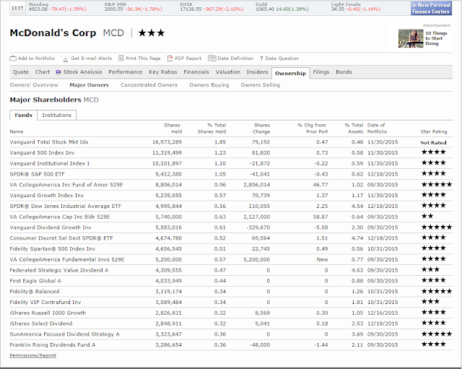Click Consumer Discret Sel Sect SPDR ETF
The width and height of the screenshot is (462, 369).
[61, 238]
